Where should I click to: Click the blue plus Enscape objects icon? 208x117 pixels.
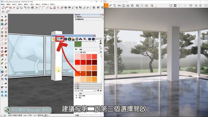[66, 39]
